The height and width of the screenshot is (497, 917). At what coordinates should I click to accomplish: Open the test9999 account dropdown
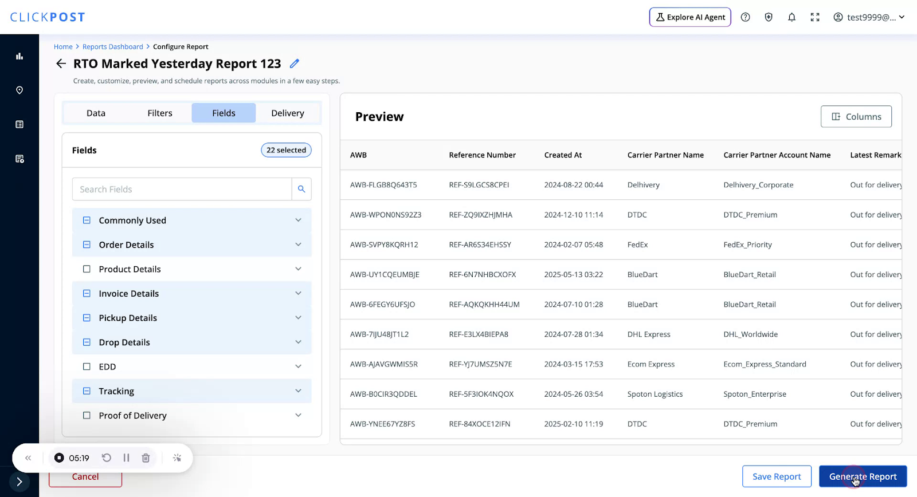(869, 17)
